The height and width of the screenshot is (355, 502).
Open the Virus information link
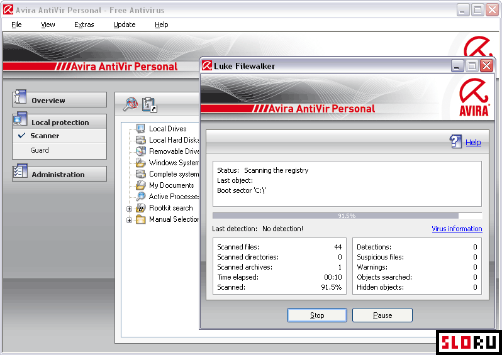pos(457,229)
